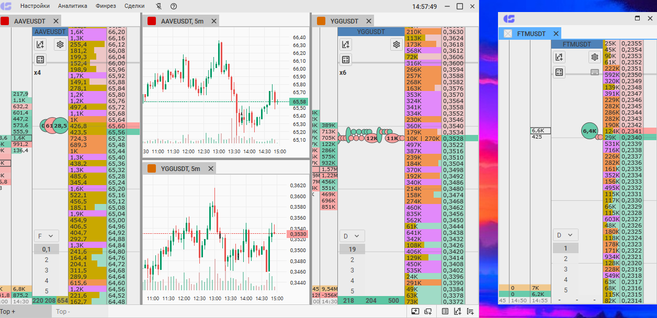Click price 0,3600 in YGGUSDT order book
This screenshot has height=318, width=657.
pos(453,63)
